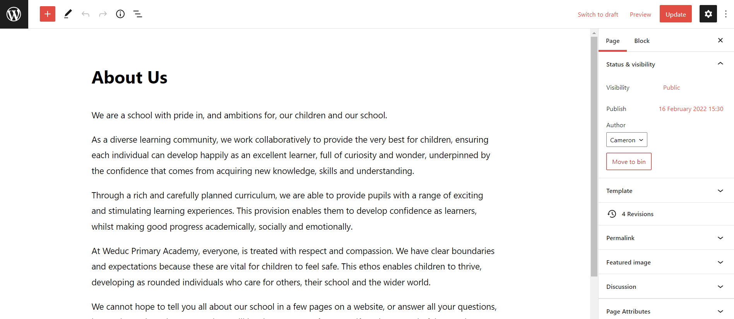Image resolution: width=734 pixels, height=319 pixels.
Task: Click the Redo arrow
Action: point(103,14)
